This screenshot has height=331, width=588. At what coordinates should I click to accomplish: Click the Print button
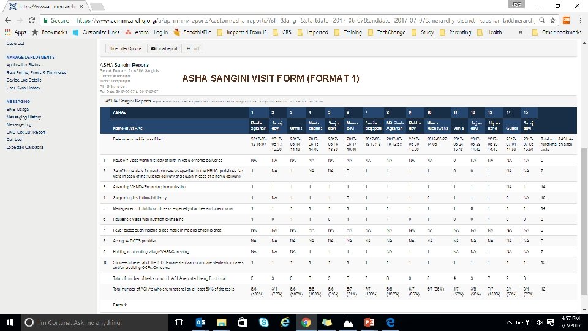click(193, 48)
